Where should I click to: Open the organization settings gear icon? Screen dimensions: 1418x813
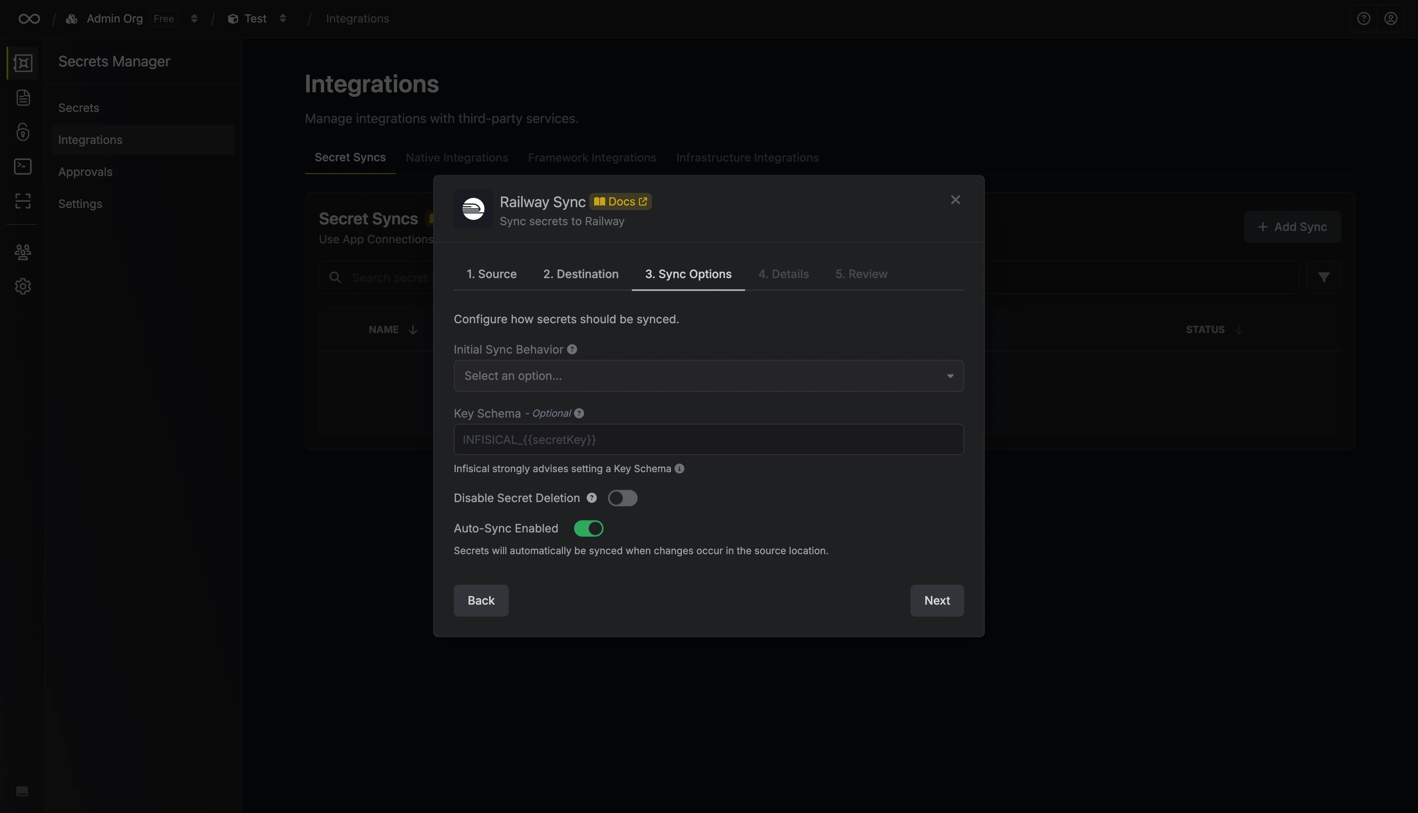(23, 286)
